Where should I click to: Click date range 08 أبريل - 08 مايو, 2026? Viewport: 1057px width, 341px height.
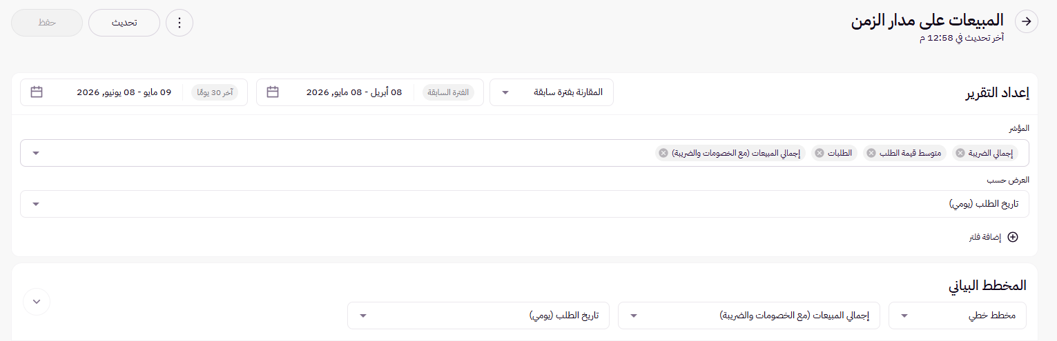(354, 92)
